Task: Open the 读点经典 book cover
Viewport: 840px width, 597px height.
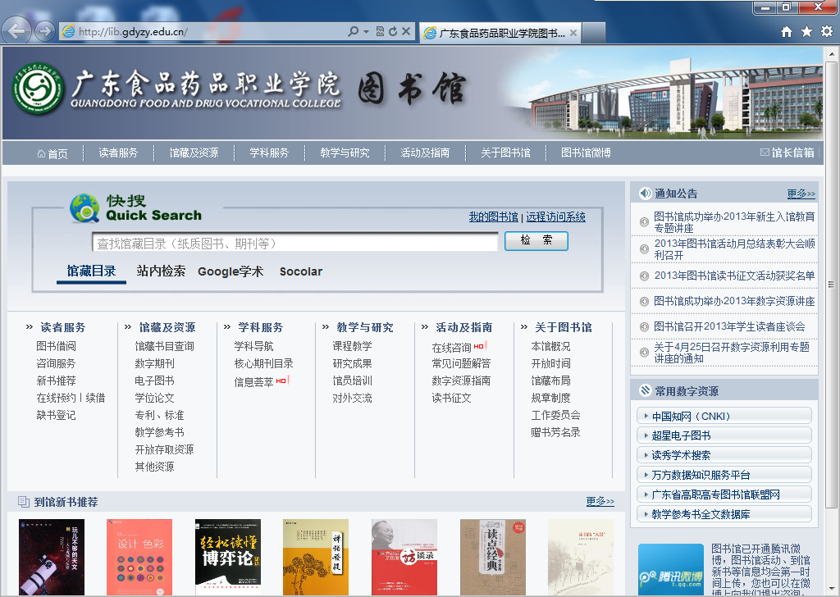Action: coord(493,557)
